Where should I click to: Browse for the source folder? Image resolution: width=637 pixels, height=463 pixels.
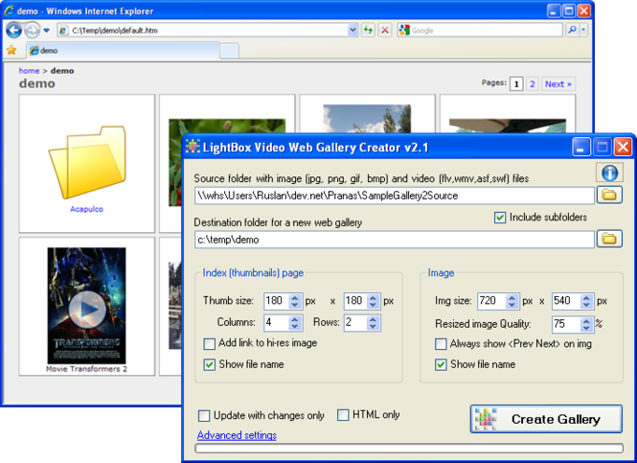(609, 196)
